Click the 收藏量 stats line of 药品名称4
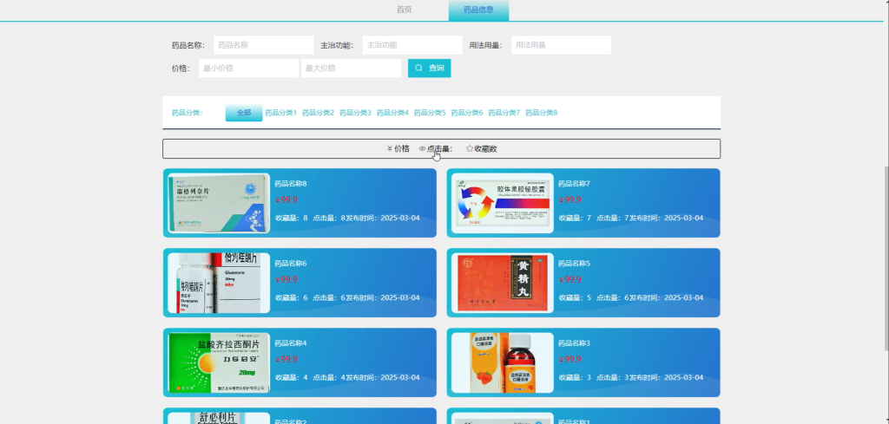The height and width of the screenshot is (424, 889). point(347,377)
